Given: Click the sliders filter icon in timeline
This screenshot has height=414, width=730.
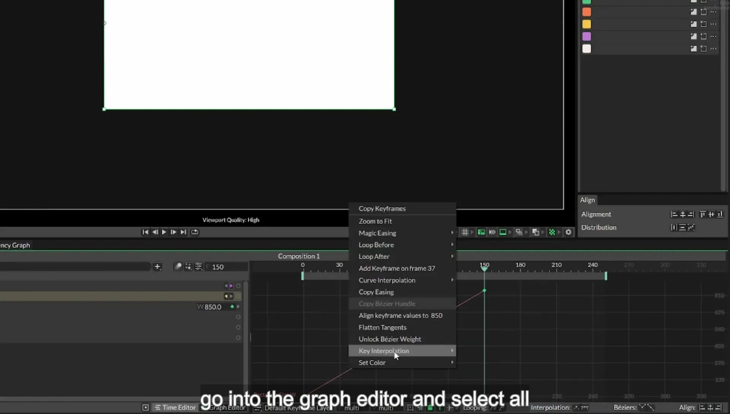Looking at the screenshot, I should [198, 267].
